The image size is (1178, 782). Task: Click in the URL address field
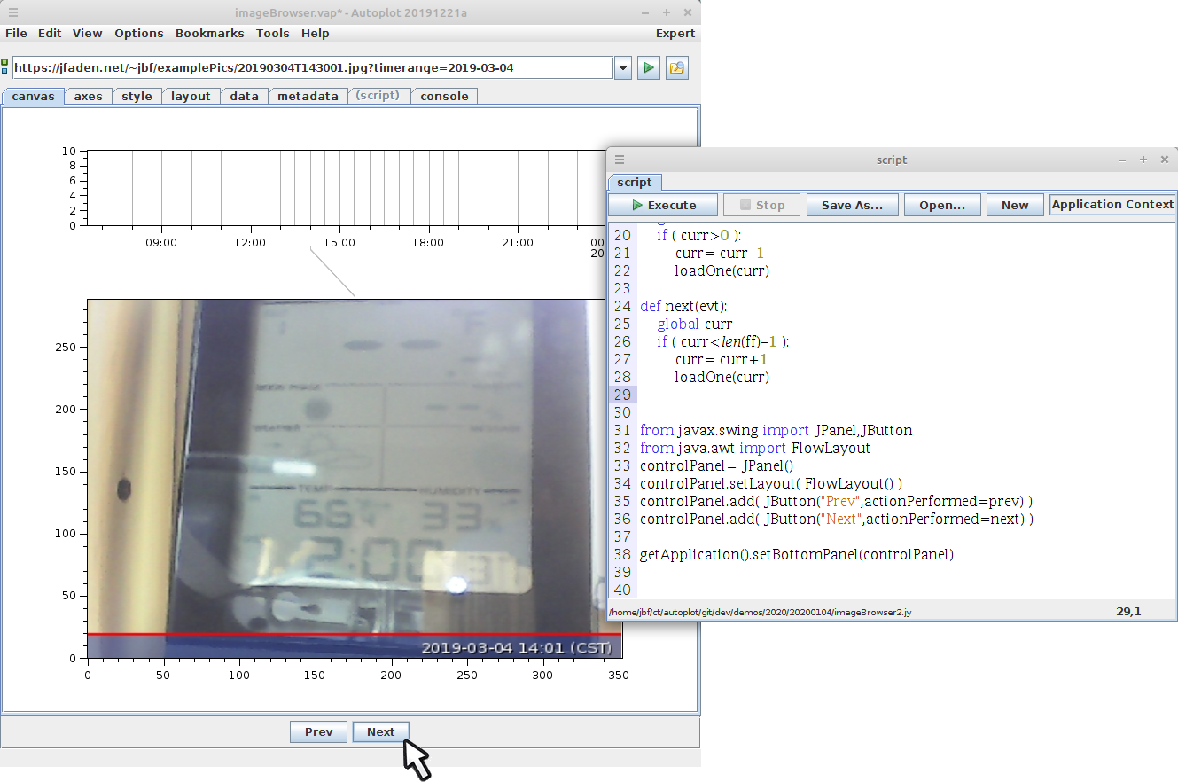click(312, 68)
